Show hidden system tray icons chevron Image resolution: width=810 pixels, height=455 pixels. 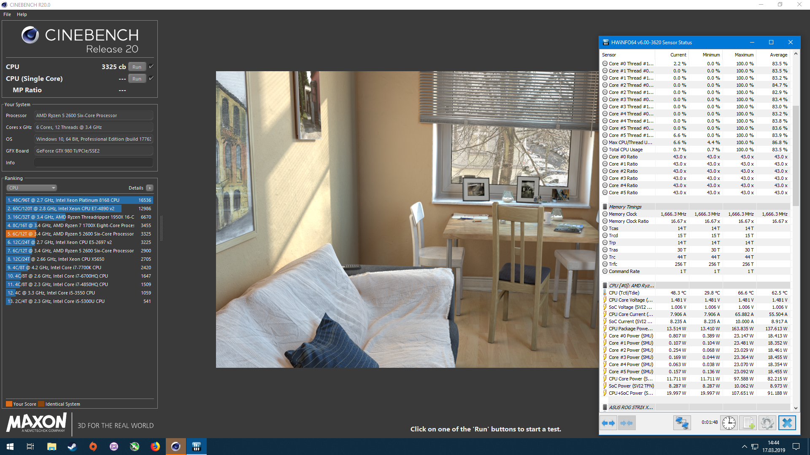(x=744, y=447)
